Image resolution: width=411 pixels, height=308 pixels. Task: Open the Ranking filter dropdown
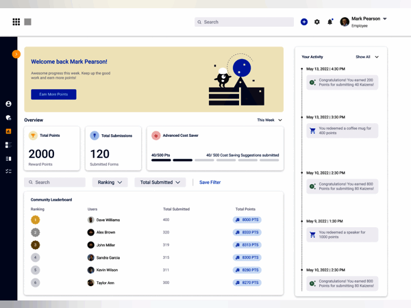pos(110,183)
